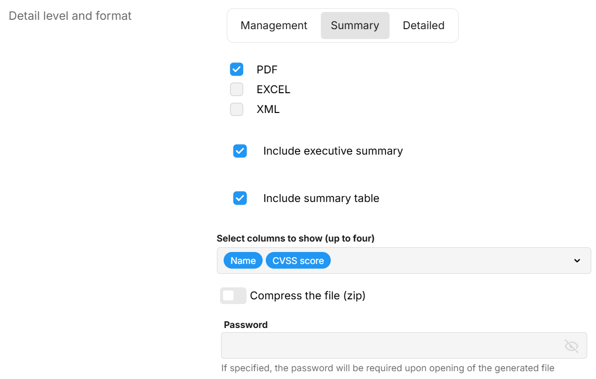Select the Summary detail level tab
Viewport: 596px width, 379px height.
point(355,26)
